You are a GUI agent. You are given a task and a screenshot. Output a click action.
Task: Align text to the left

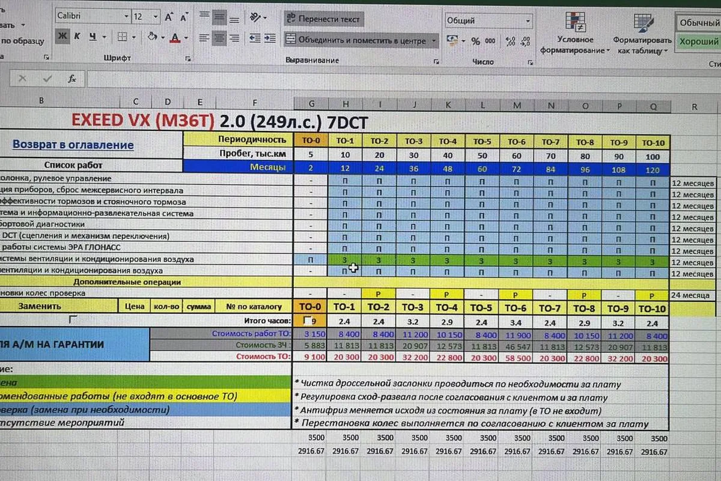204,38
